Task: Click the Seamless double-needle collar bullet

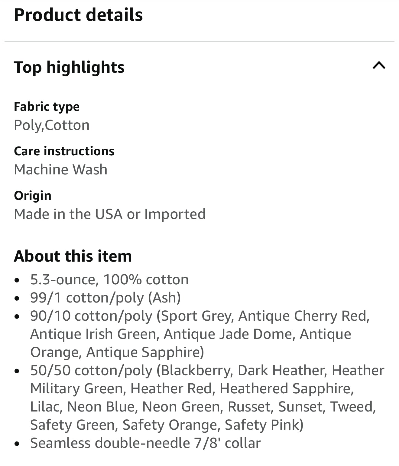Action: click(145, 443)
